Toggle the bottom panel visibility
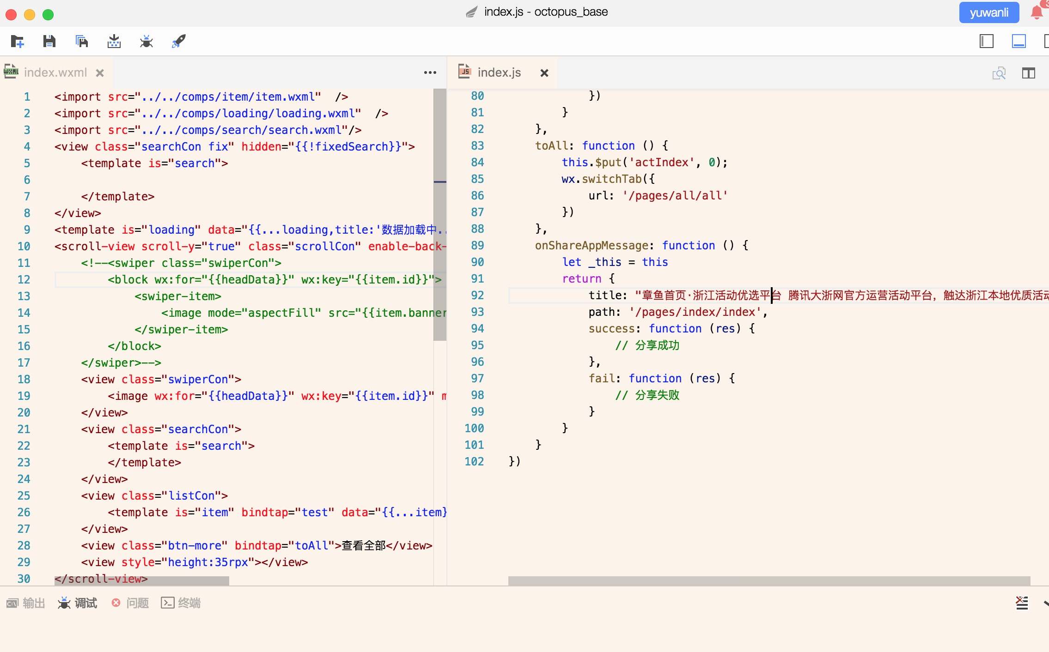The image size is (1049, 652). 1019,42
